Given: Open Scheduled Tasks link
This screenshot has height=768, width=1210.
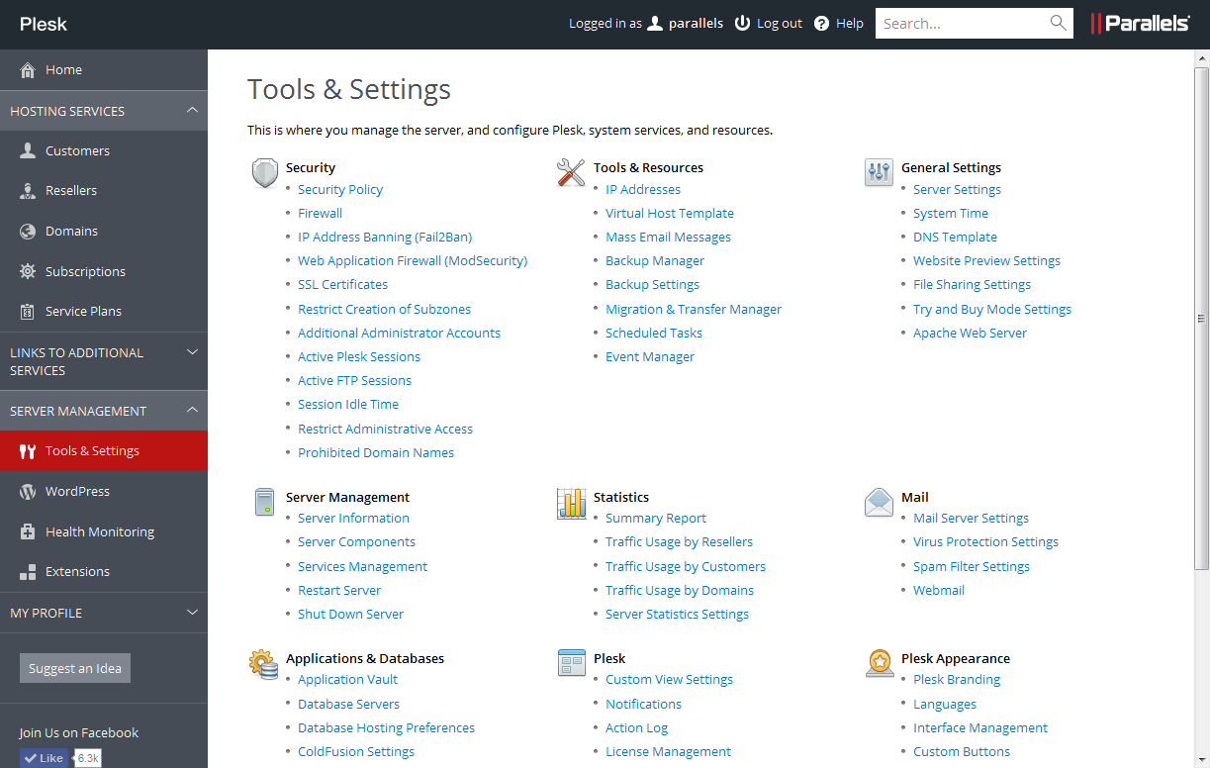Looking at the screenshot, I should (654, 333).
